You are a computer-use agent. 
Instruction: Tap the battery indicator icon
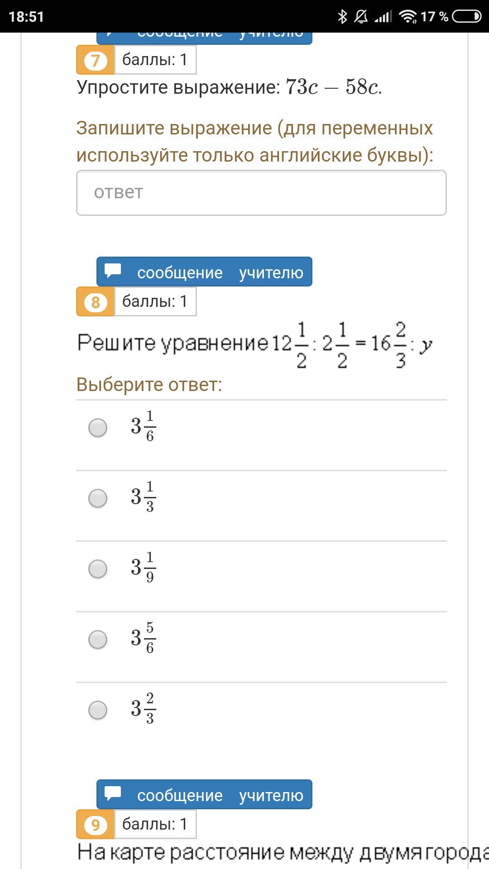pyautogui.click(x=467, y=17)
